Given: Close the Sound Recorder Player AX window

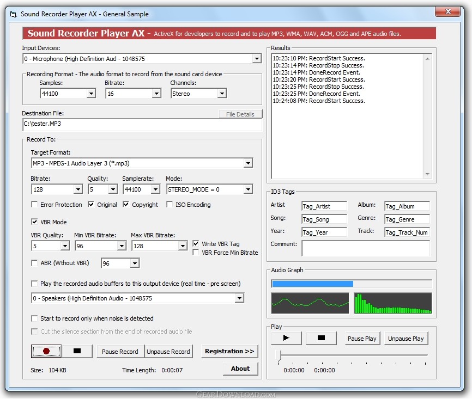Looking at the screenshot, I should (448, 11).
